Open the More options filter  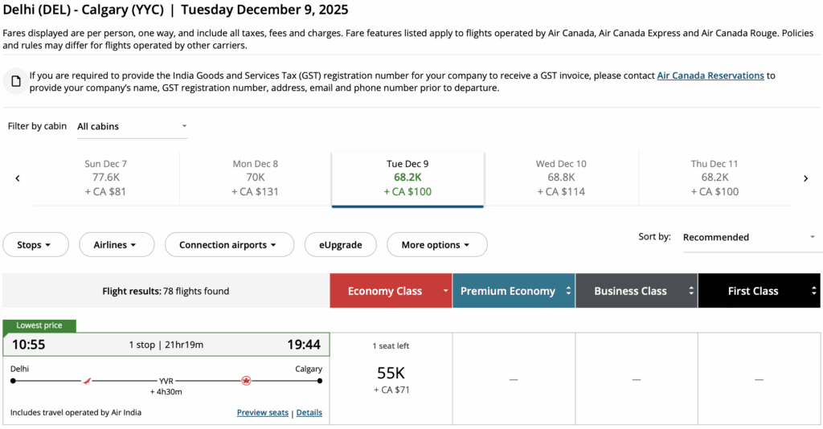(x=436, y=245)
